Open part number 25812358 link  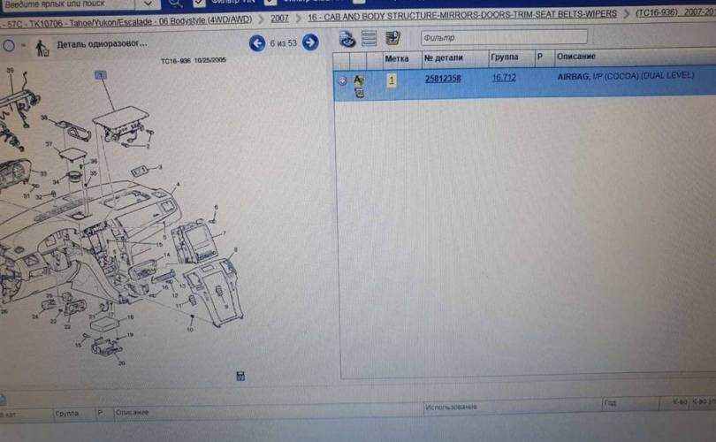[x=443, y=79]
